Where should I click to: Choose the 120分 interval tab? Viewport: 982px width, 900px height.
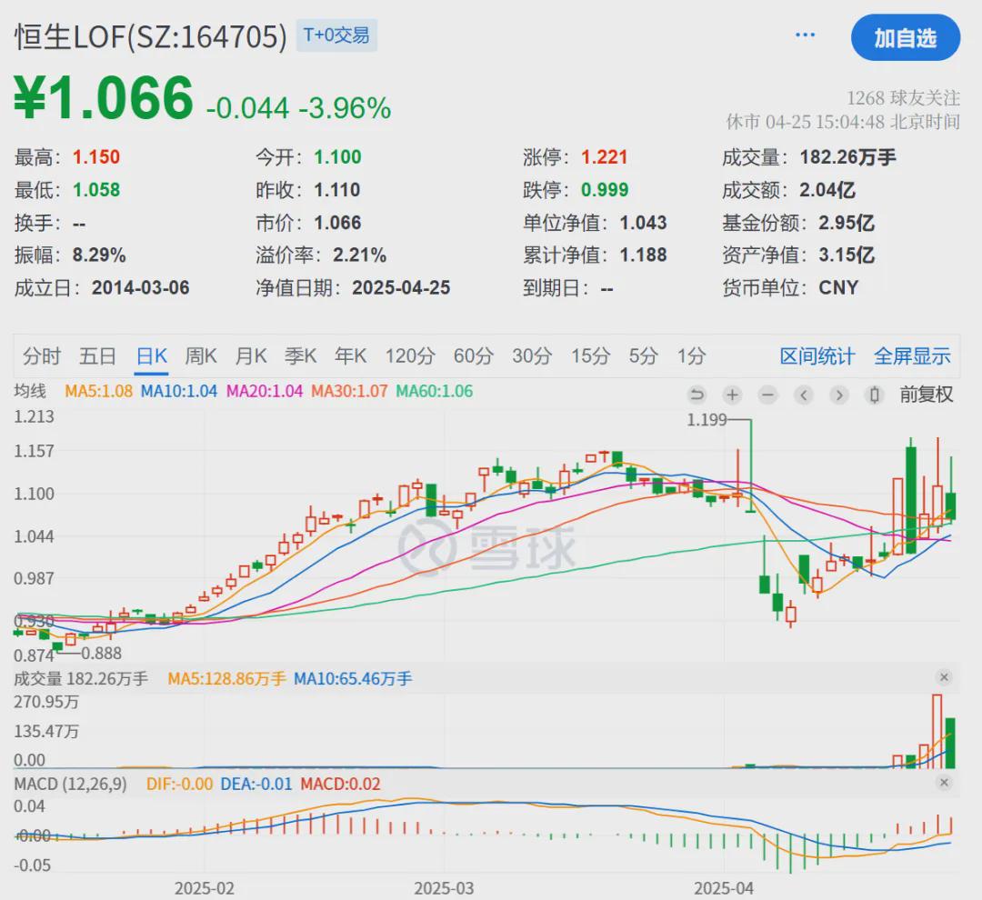coord(410,355)
